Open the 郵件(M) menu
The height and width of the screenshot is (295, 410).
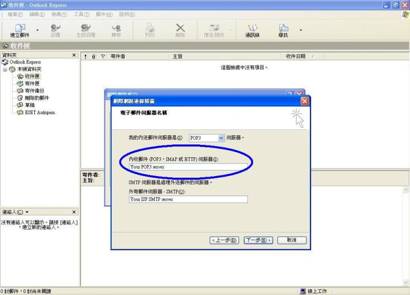(x=104, y=14)
